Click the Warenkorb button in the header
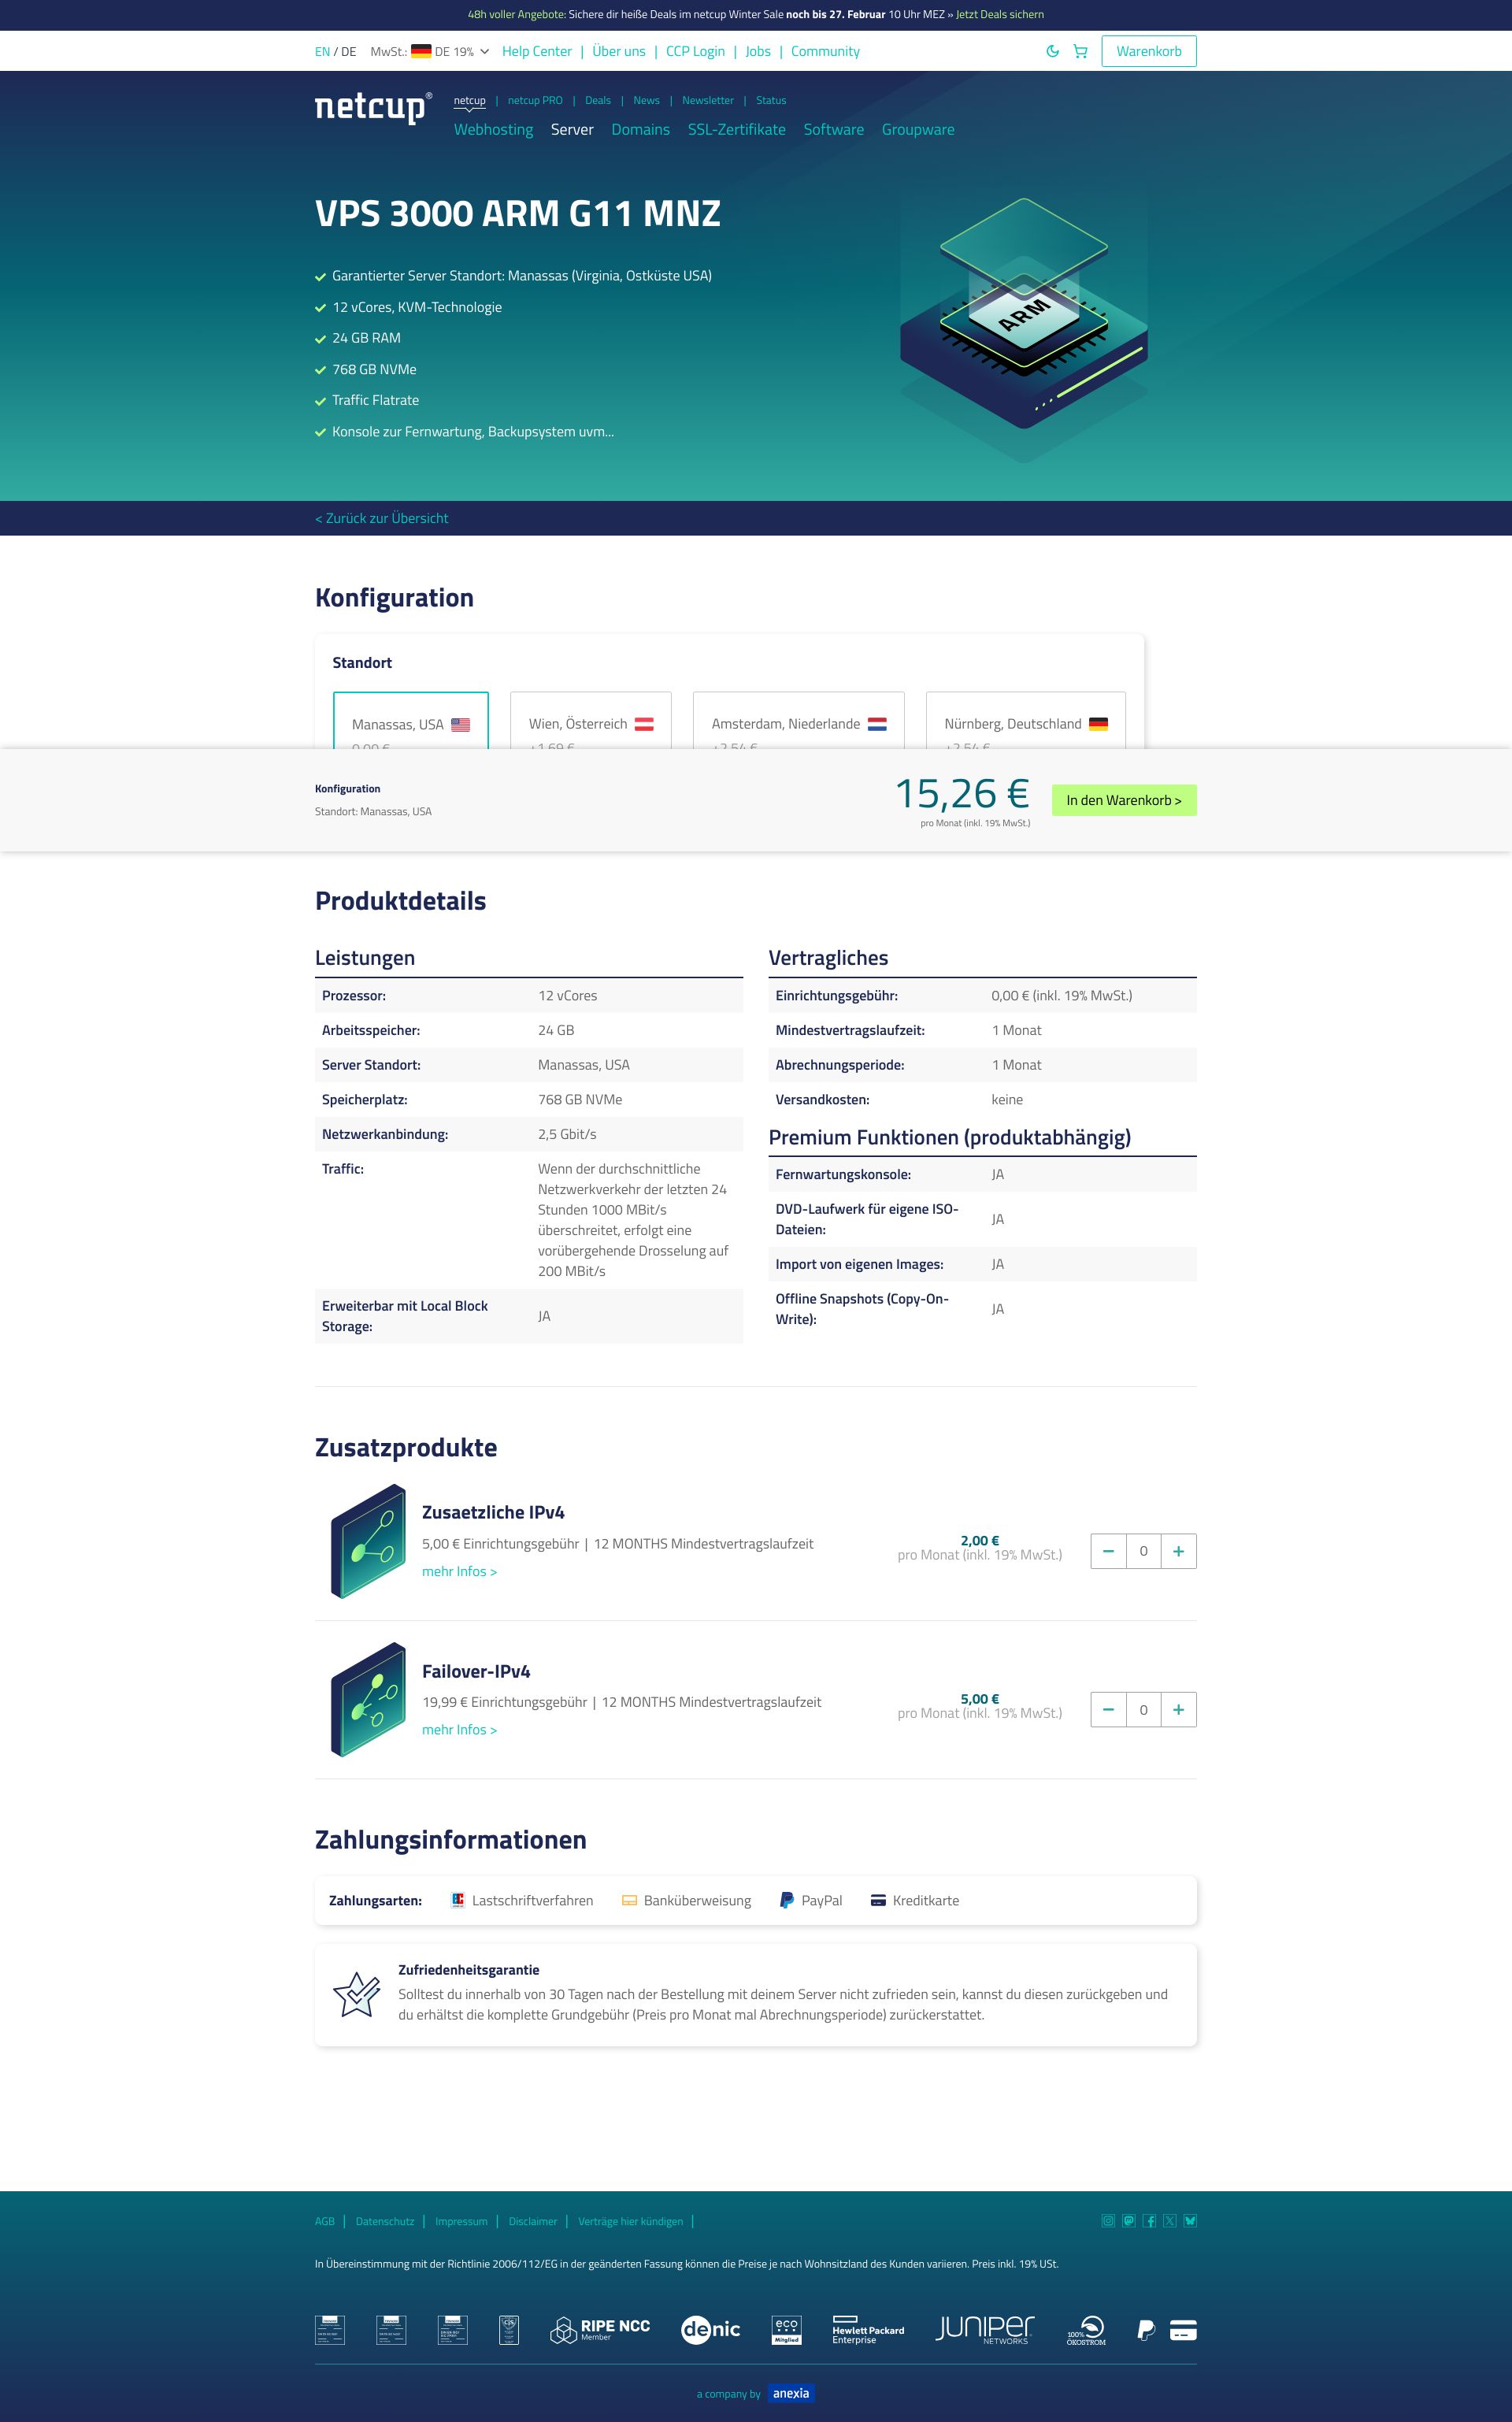Image resolution: width=1512 pixels, height=2422 pixels. (x=1149, y=51)
